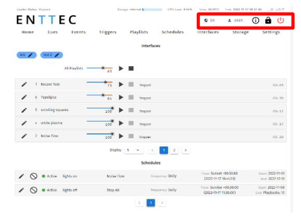Play the Record Test playlist
This screenshot has width=301, height=219.
121,85
